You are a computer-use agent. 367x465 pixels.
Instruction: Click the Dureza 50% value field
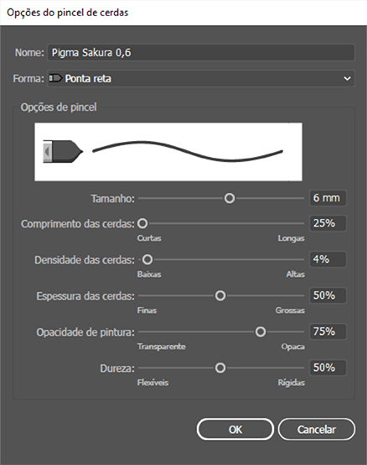328,368
